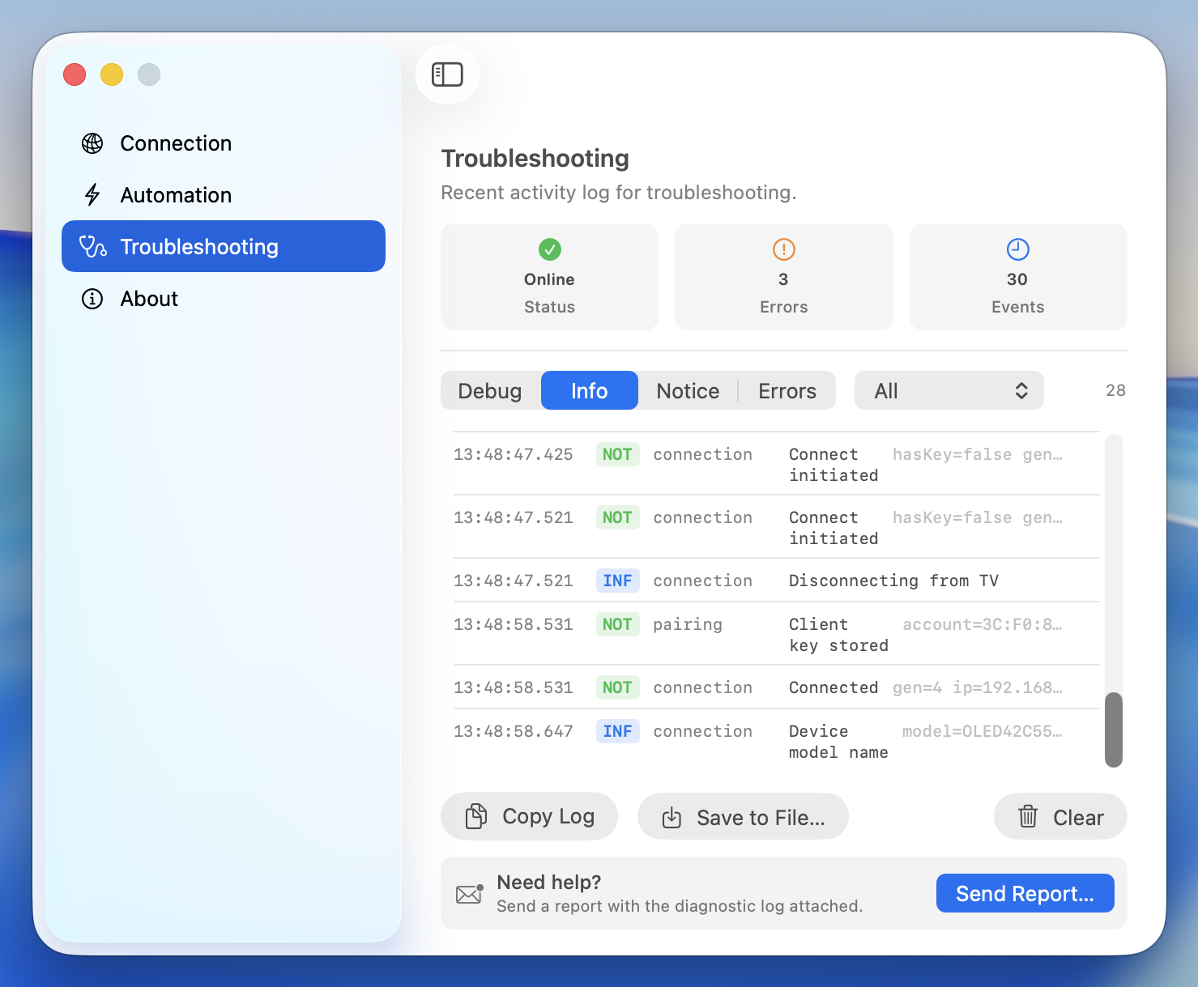Click the Copy Log button

click(530, 816)
